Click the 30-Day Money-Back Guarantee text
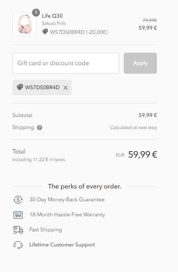178x272 pixels. (x=67, y=200)
